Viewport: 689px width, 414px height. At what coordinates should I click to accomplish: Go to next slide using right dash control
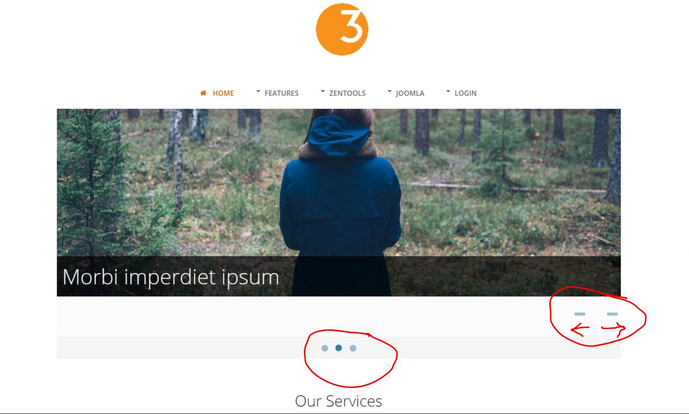[612, 314]
